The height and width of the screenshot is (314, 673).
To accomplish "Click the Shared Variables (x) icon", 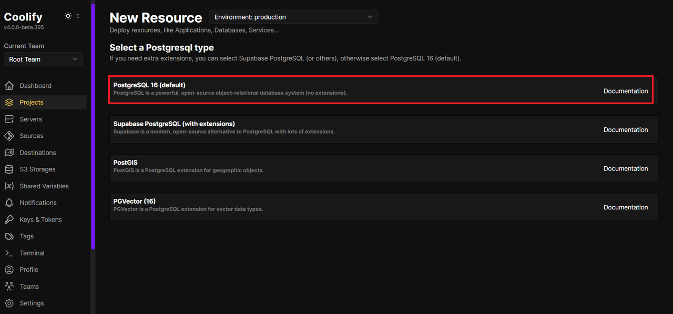I will (x=9, y=186).
